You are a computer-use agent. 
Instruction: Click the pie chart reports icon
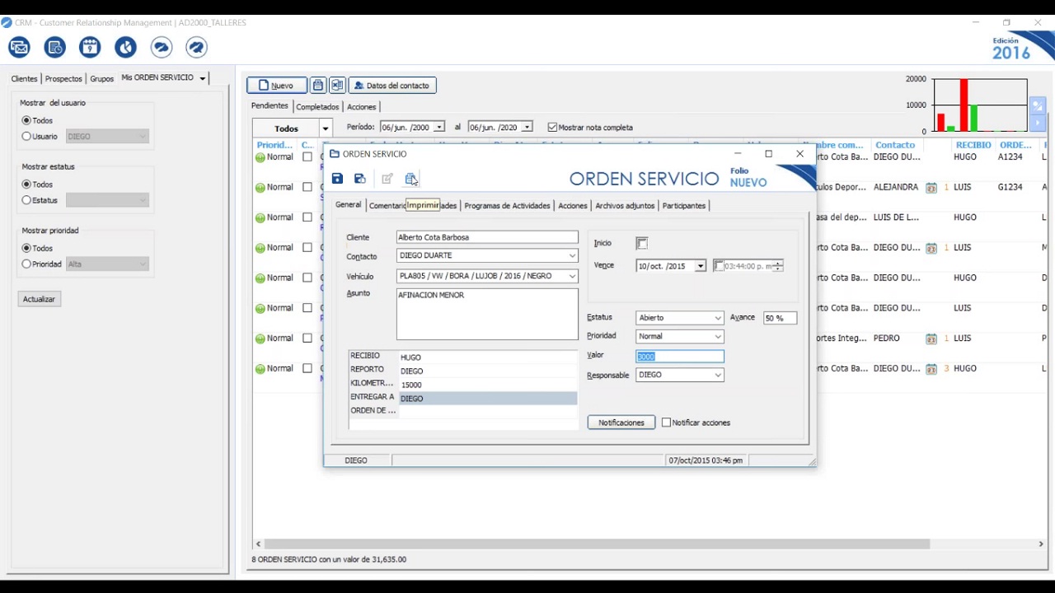125,48
